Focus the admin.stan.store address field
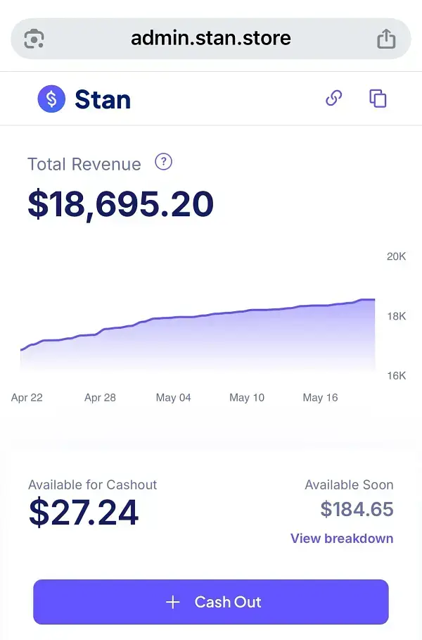 pos(210,38)
